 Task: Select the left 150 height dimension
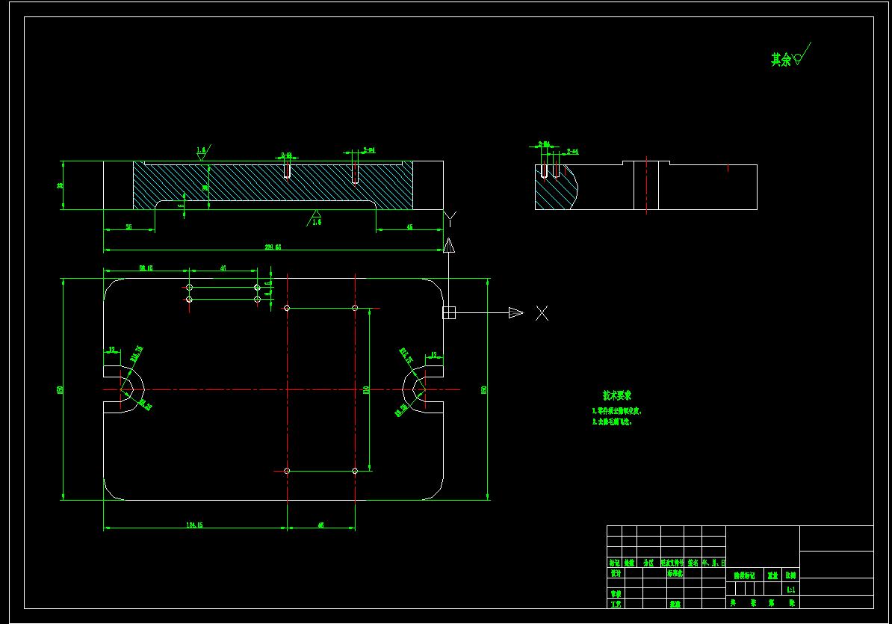(x=60, y=389)
